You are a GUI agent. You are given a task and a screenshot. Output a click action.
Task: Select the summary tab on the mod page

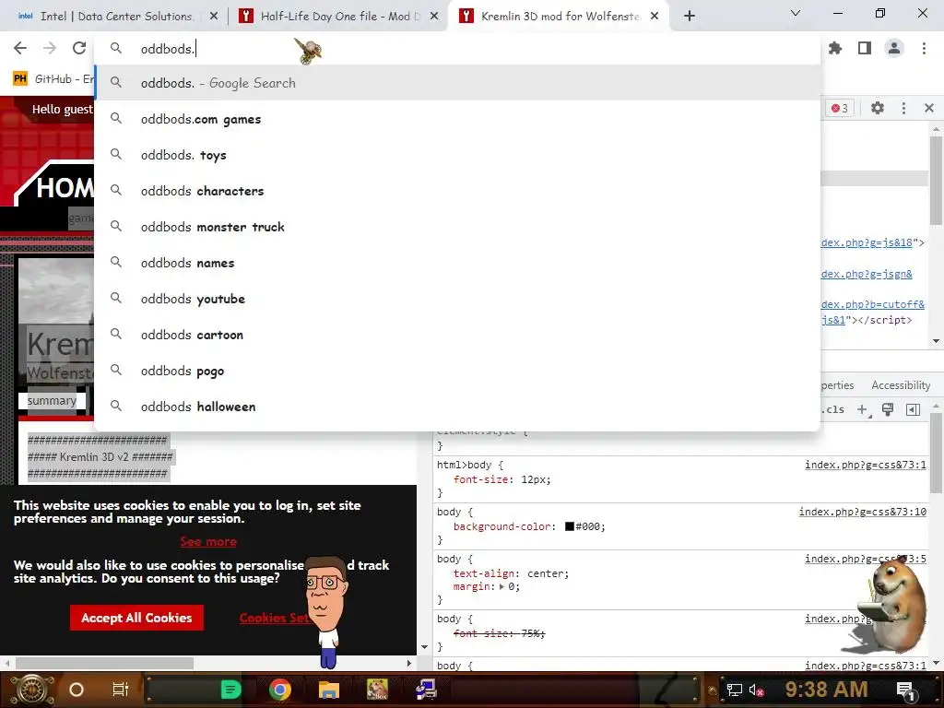point(52,401)
